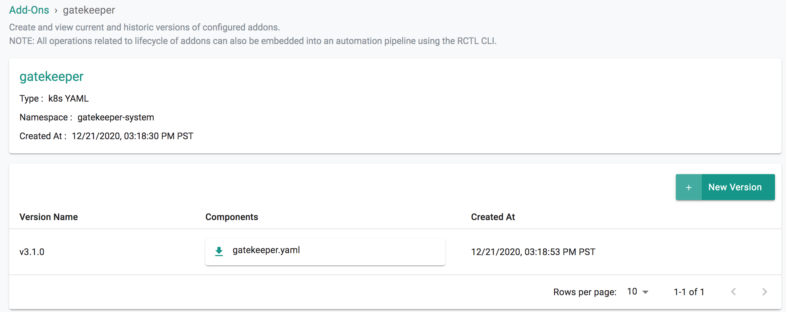Screen dimensions: 786x312
Task: Click the gatekeeper-system namespace value
Action: [x=116, y=117]
